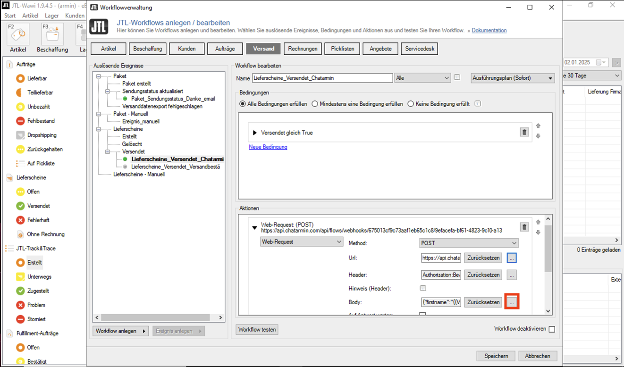Image resolution: width=624 pixels, height=367 pixels.
Task: Open Url editor with ellipsis button
Action: click(512, 258)
